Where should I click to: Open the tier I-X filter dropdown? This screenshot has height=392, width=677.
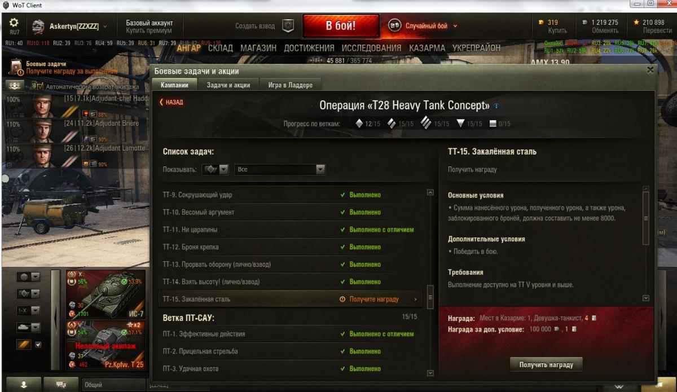30,311
